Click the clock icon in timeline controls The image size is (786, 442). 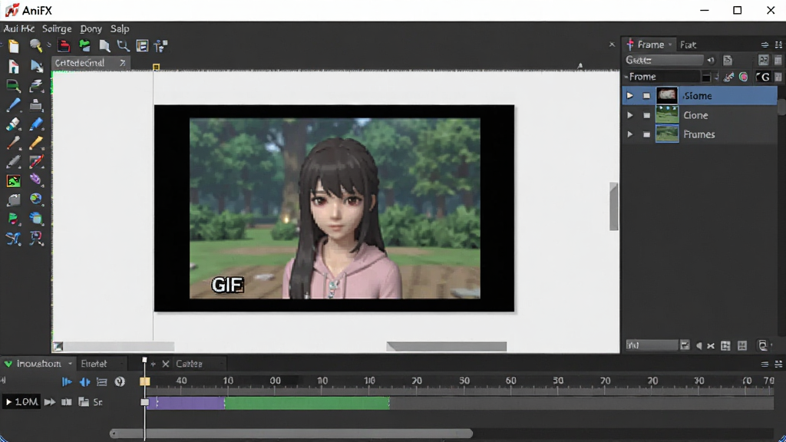[119, 382]
